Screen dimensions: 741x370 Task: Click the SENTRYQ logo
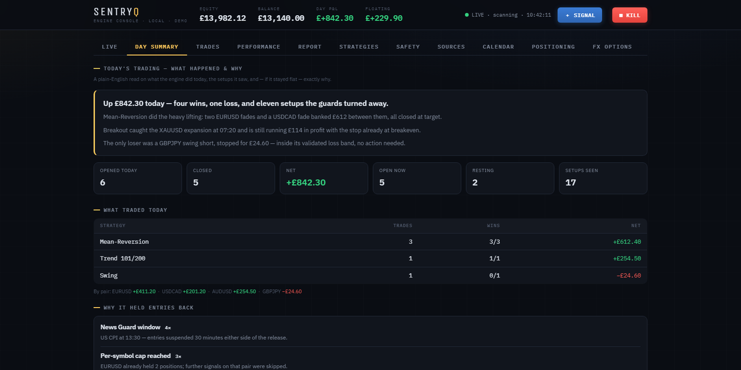(x=116, y=12)
